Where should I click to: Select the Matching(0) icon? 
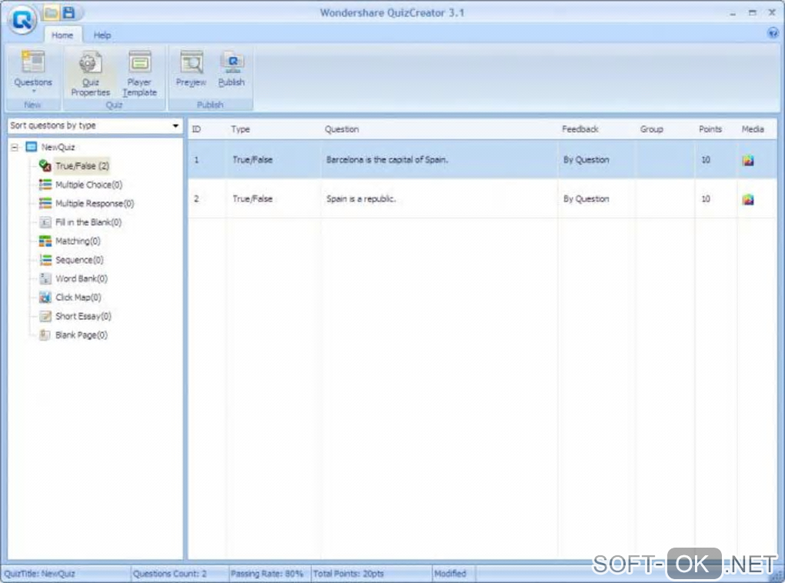pyautogui.click(x=45, y=242)
